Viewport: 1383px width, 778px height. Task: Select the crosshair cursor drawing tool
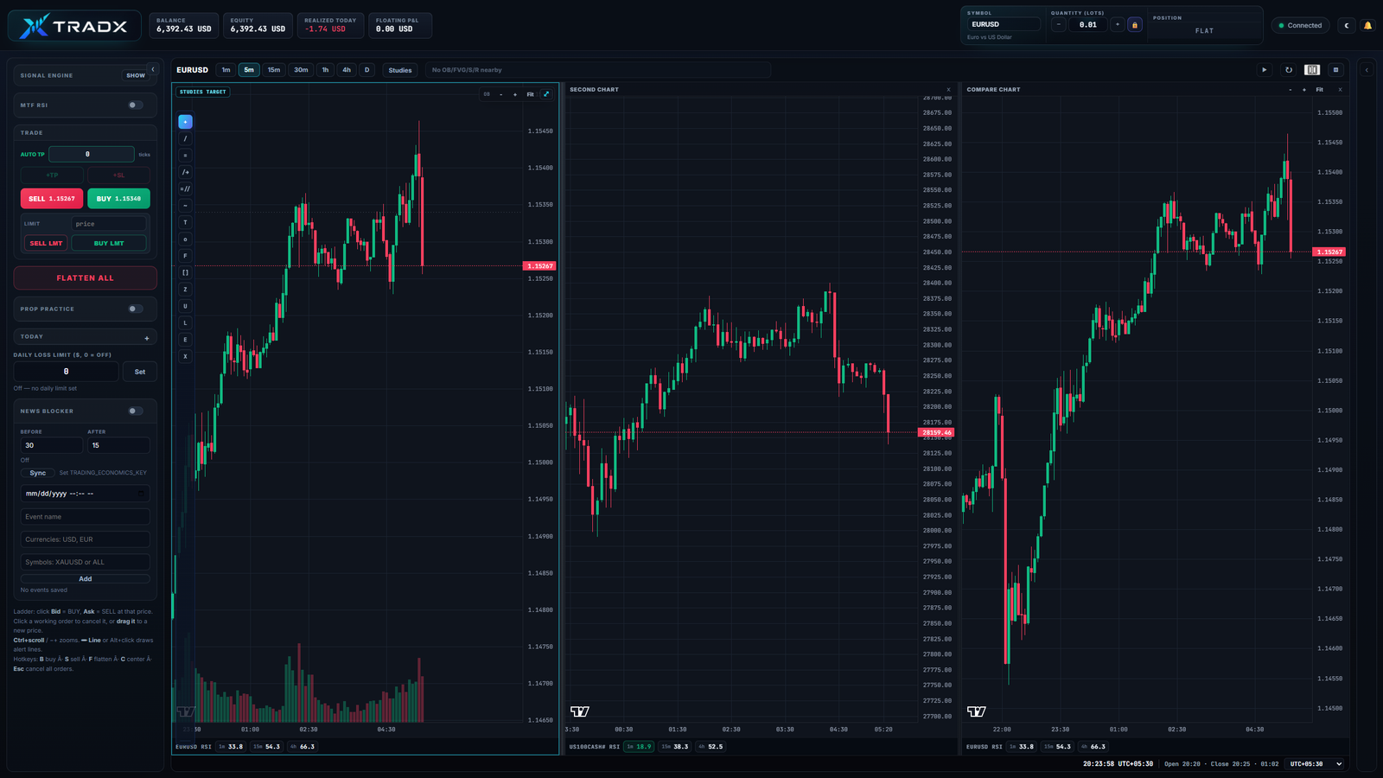(x=185, y=122)
